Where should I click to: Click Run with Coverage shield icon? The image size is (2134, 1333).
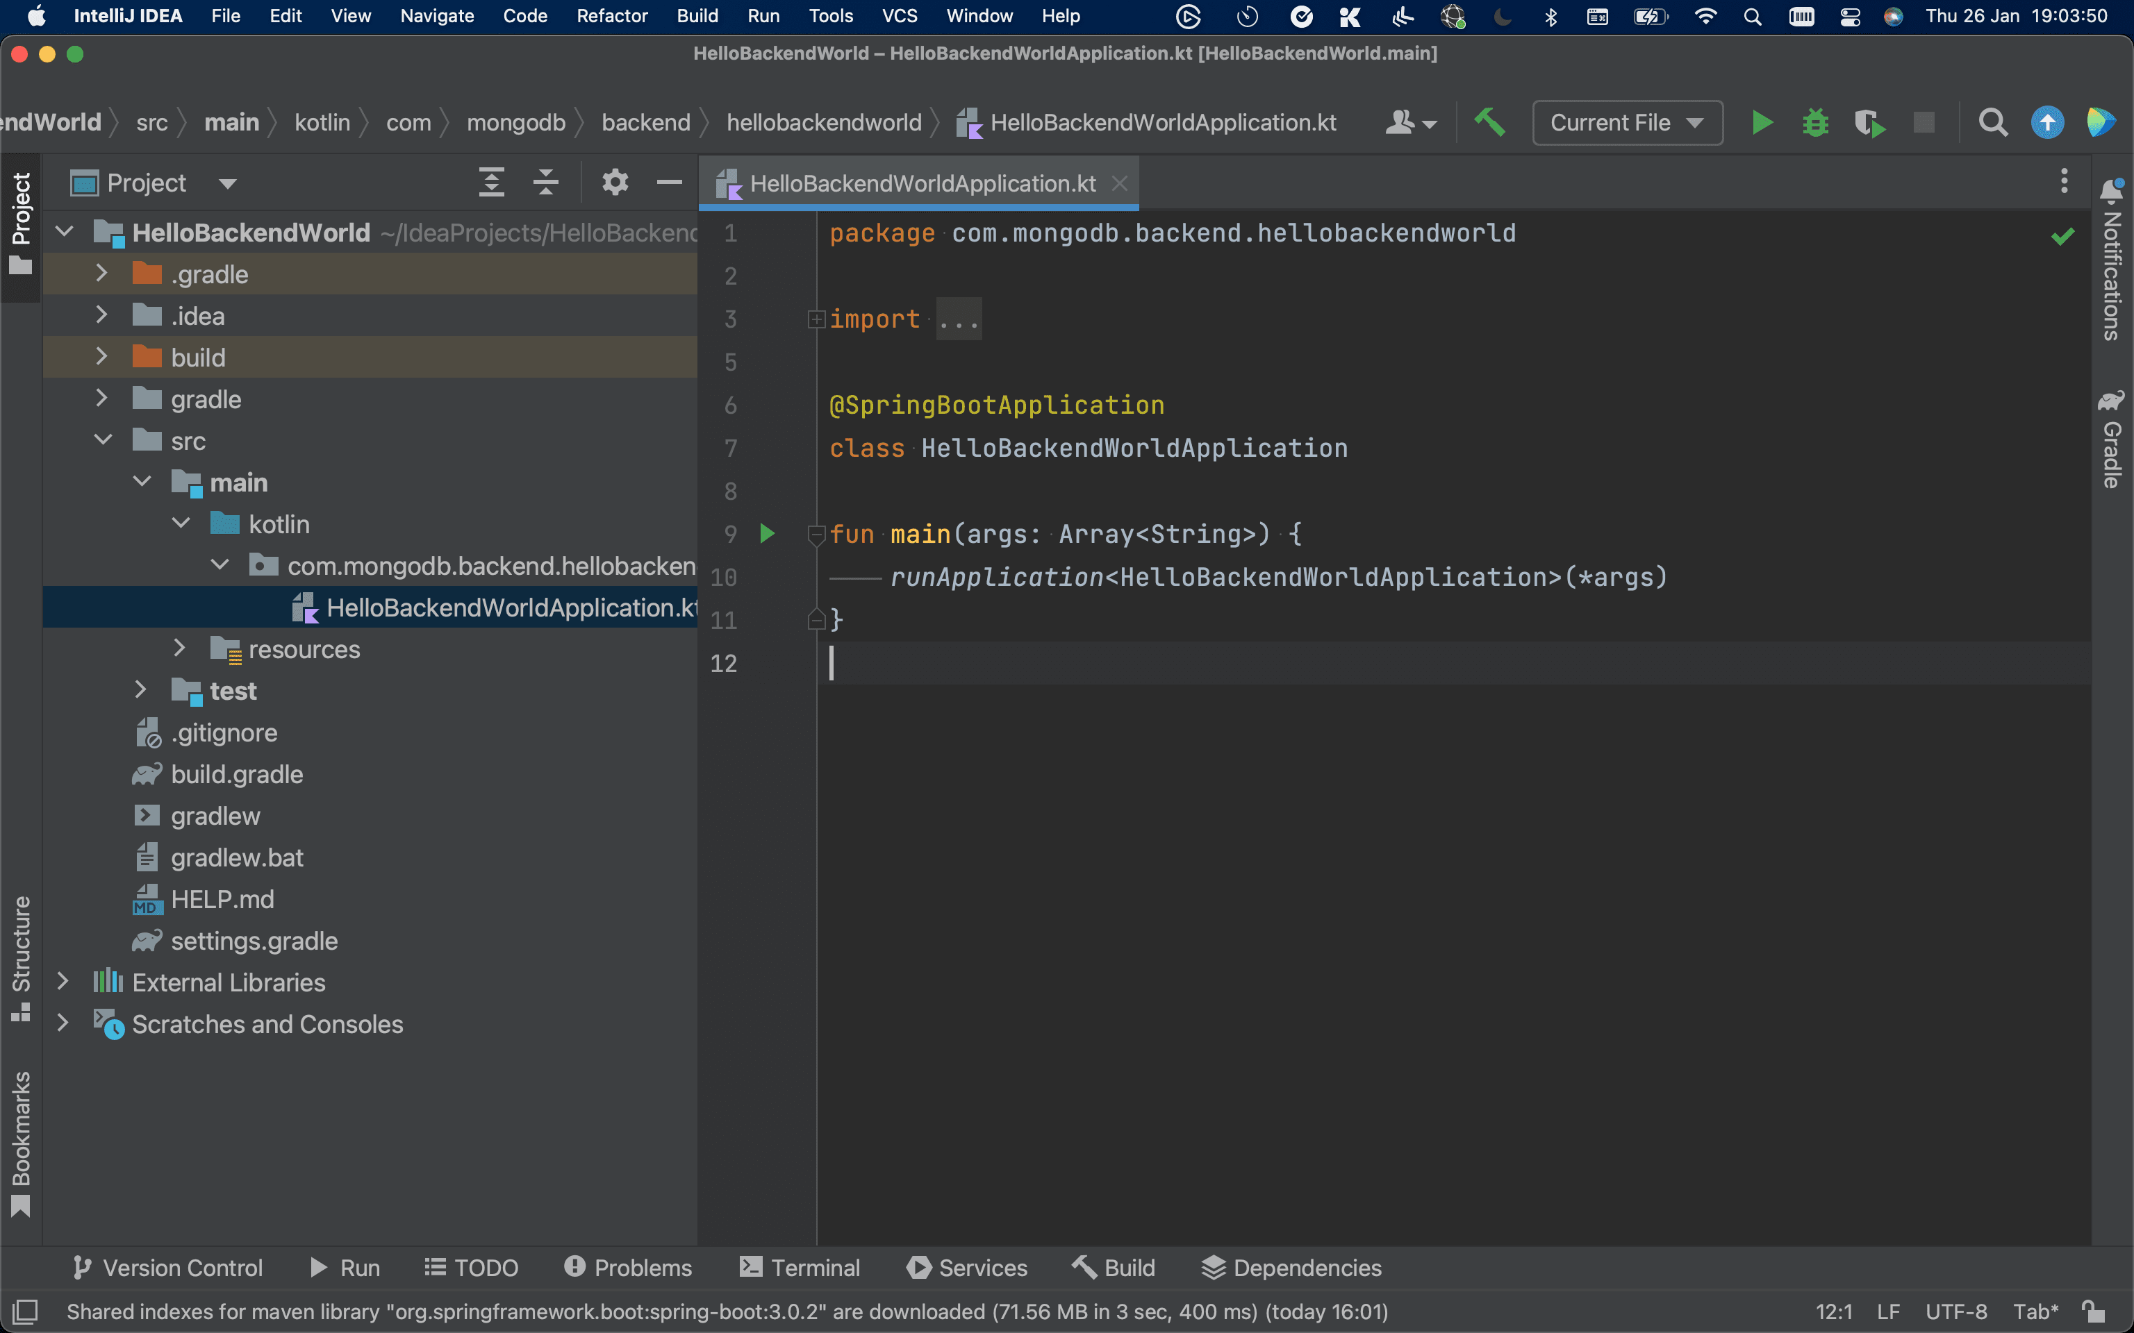[1869, 123]
